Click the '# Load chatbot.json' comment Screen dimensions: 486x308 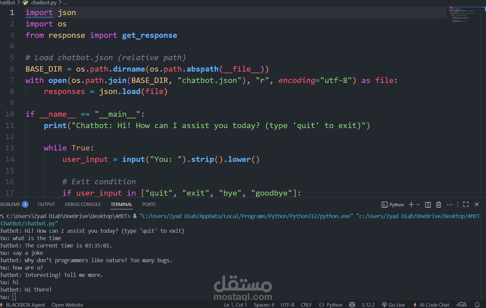pos(106,58)
